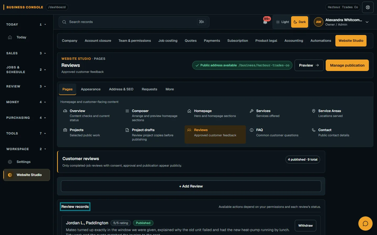Expand the Money sidebar section
377x235 pixels.
[x=26, y=102]
